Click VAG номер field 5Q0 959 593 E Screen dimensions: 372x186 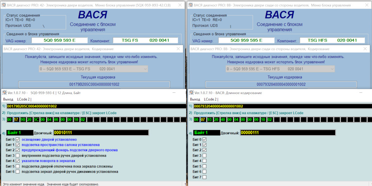click(60, 40)
